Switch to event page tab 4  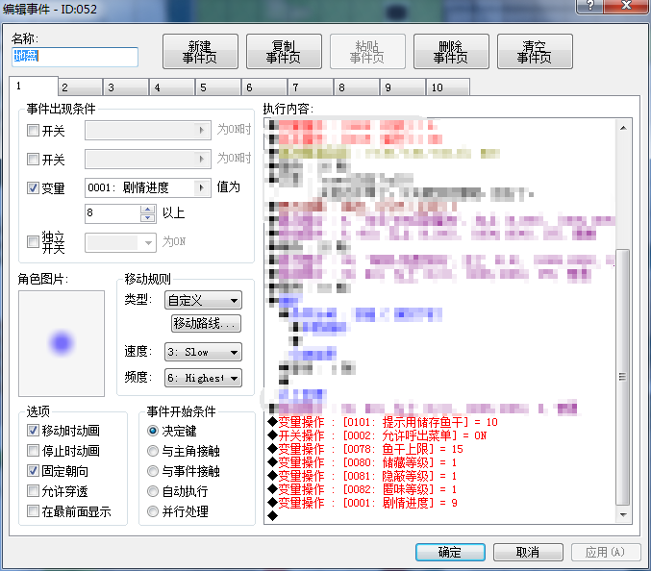(x=173, y=87)
